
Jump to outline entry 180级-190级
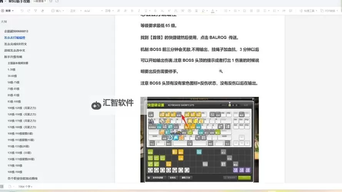click(15, 172)
